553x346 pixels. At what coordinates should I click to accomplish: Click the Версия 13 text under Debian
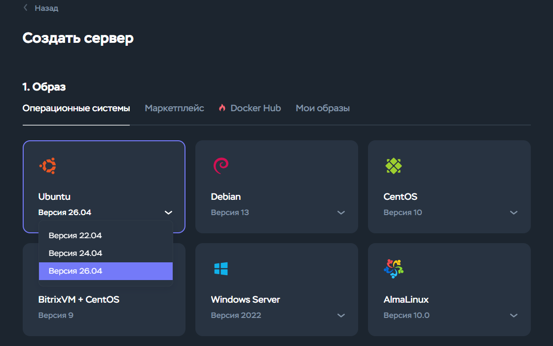[x=230, y=213]
